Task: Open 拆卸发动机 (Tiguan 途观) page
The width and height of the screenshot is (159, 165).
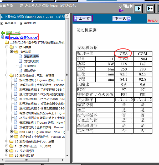Action: 42,80
